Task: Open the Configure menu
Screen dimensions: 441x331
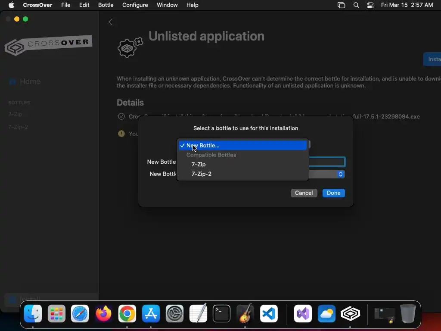Action: tap(135, 5)
